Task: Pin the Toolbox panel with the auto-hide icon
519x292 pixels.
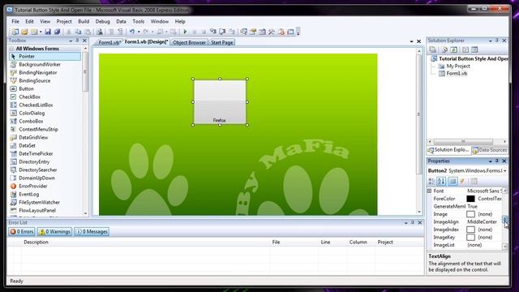Action: (x=78, y=41)
